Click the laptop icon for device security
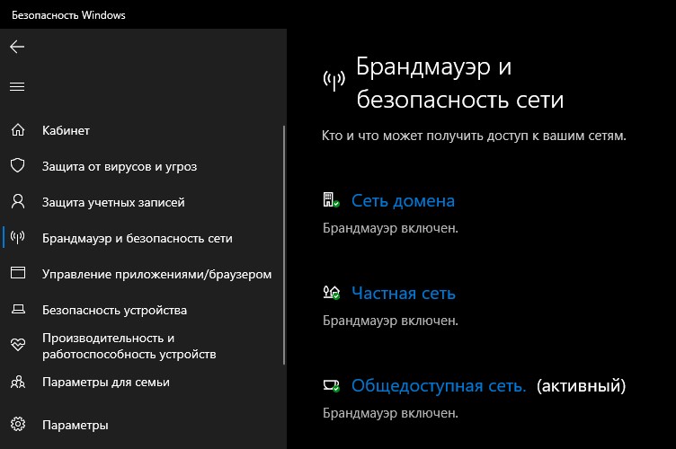This screenshot has width=676, height=449. pos(18,309)
